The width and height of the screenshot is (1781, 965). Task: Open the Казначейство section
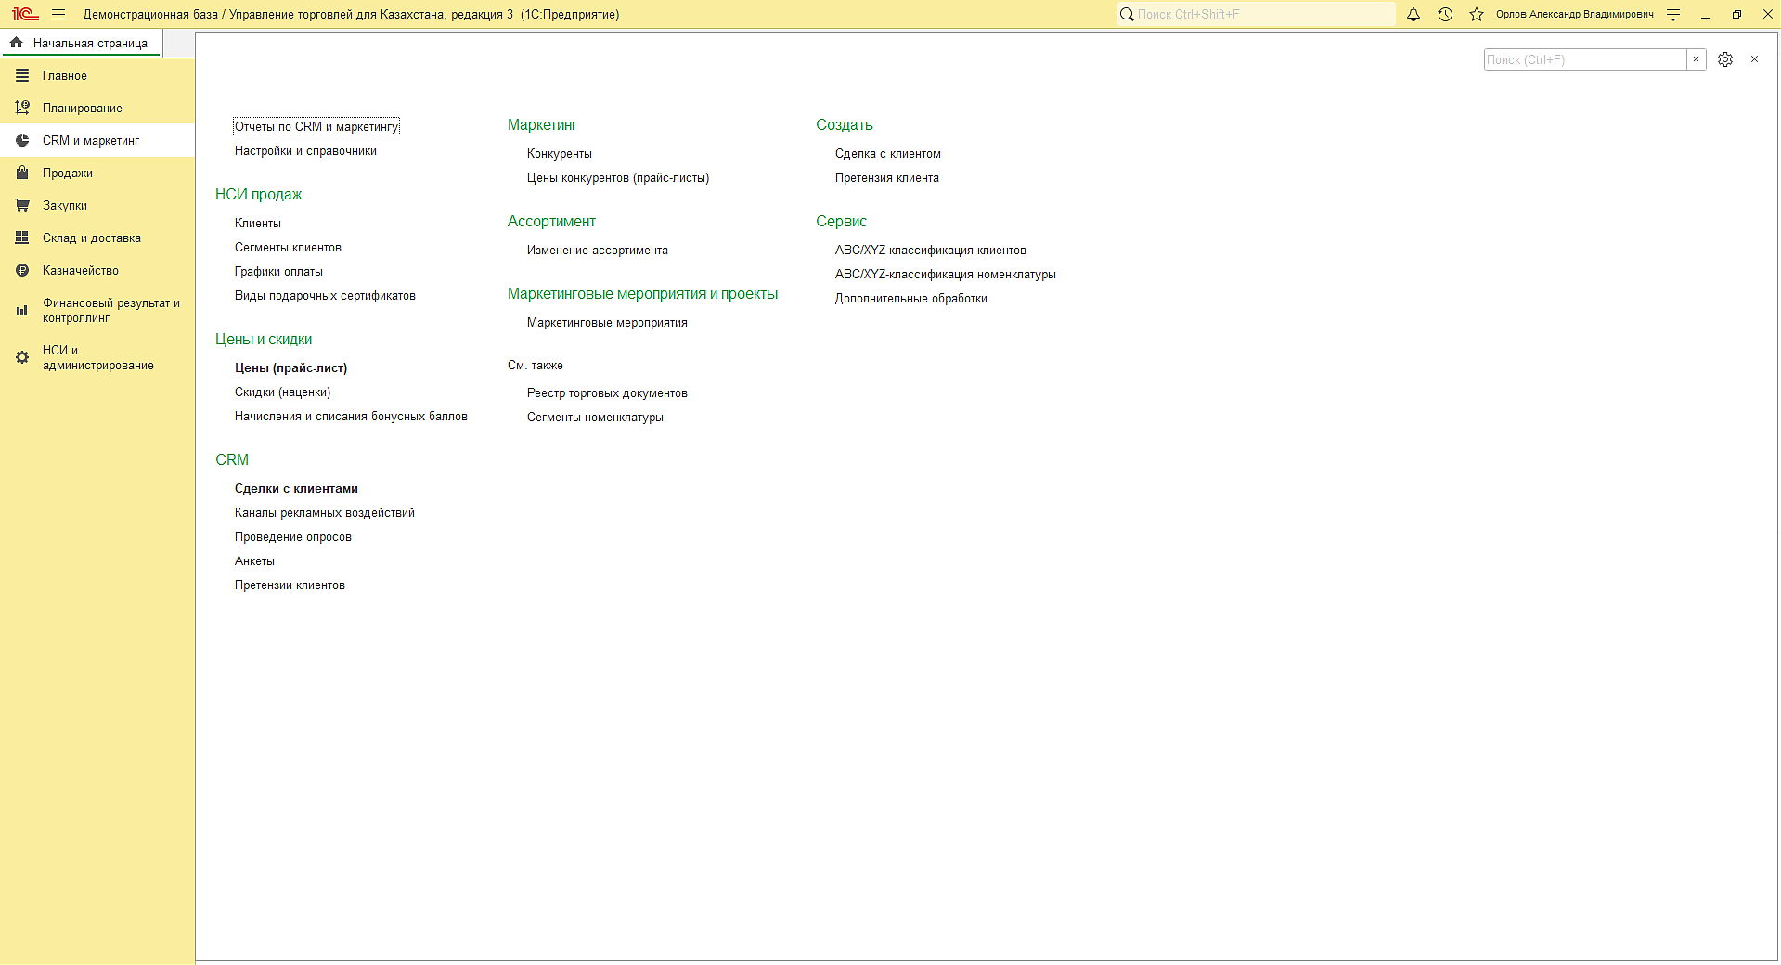point(97,270)
